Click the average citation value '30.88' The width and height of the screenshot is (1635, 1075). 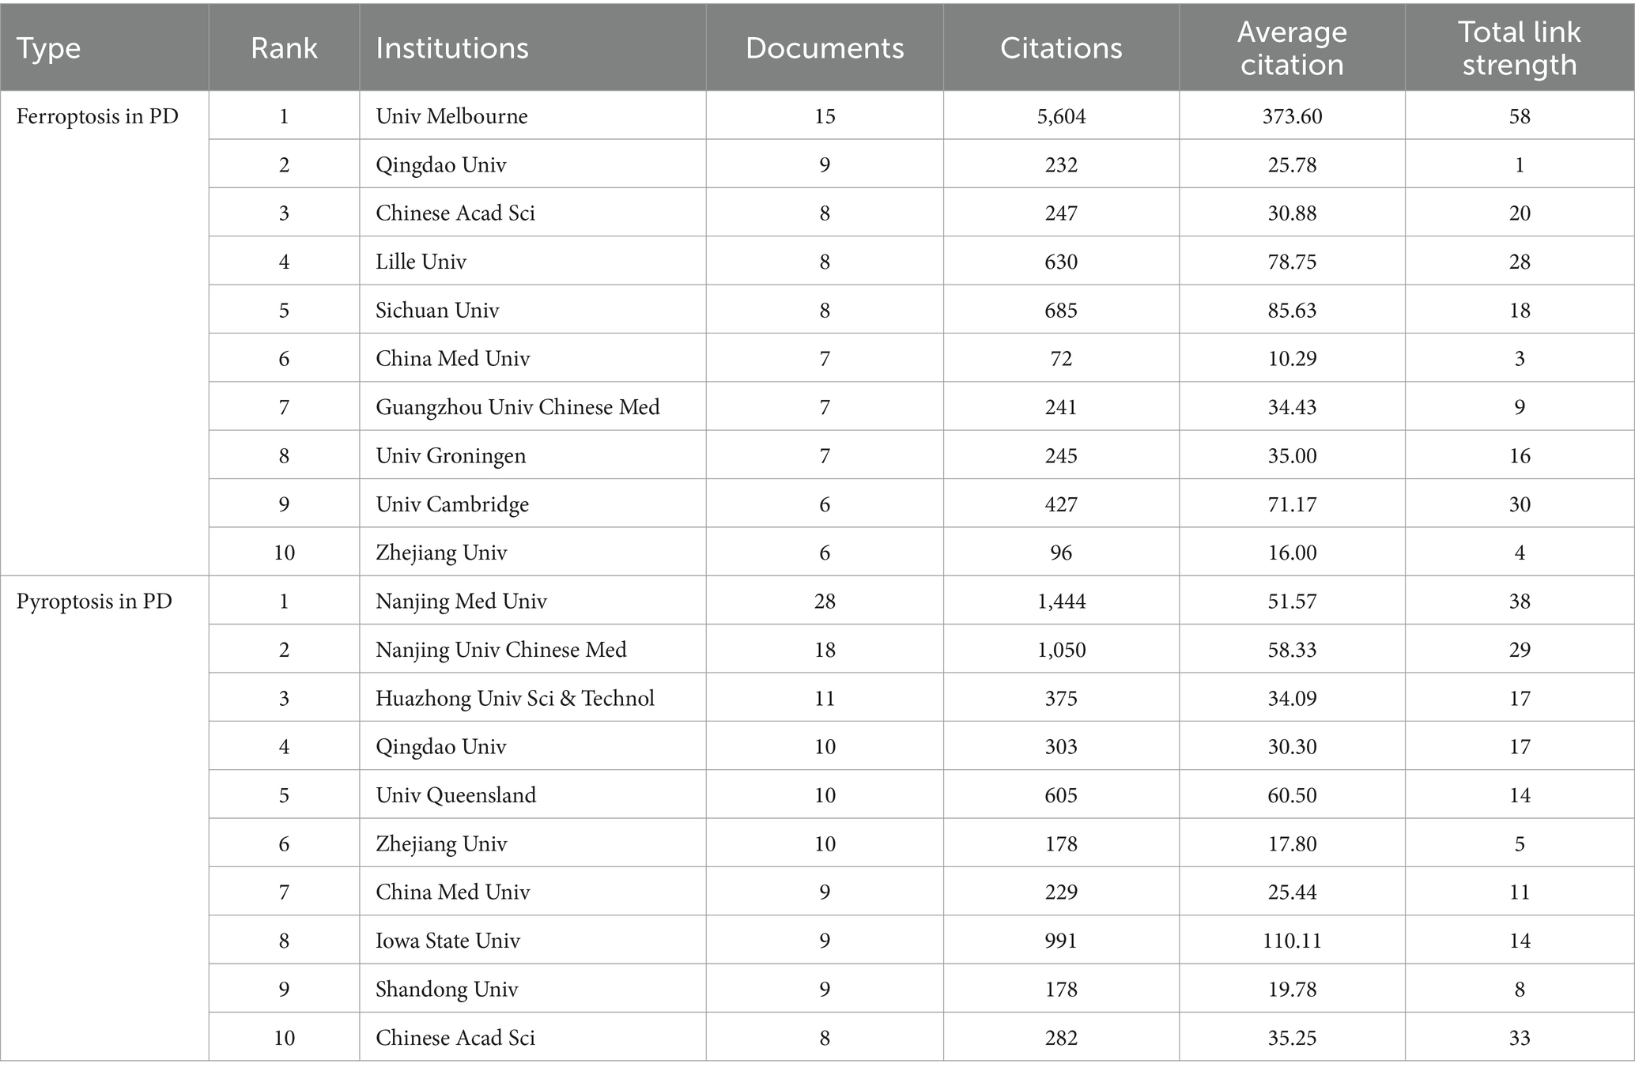[x=1292, y=213]
